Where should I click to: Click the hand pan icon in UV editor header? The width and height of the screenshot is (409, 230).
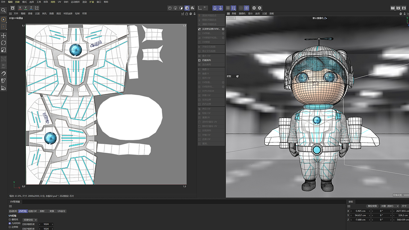[190, 14]
